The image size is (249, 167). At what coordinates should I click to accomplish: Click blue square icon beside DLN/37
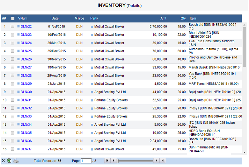pos(18,149)
